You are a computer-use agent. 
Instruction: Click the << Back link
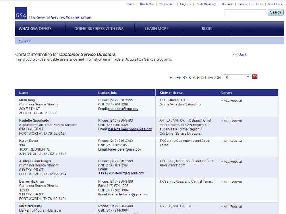click(x=240, y=54)
